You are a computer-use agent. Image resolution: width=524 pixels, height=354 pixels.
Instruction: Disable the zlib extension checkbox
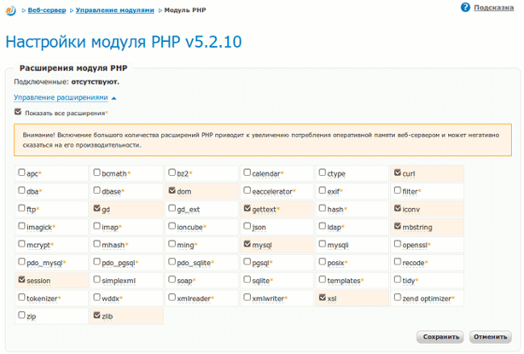click(x=96, y=316)
